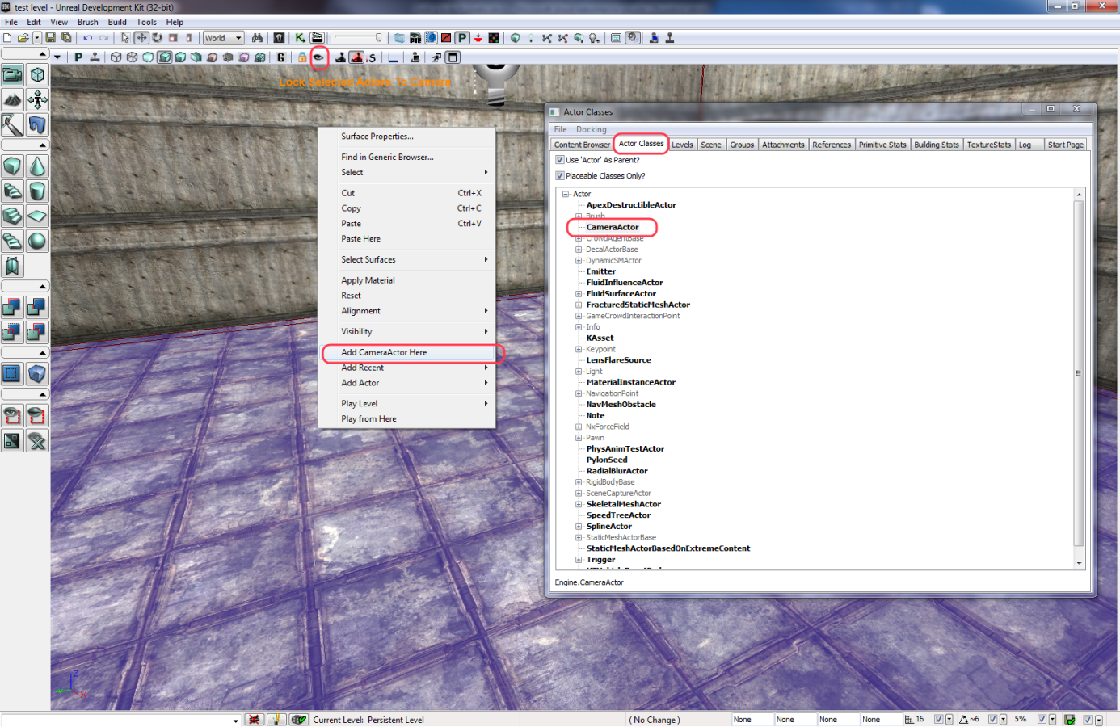Collapse the root Actor node
Image resolution: width=1120 pixels, height=727 pixels.
566,194
